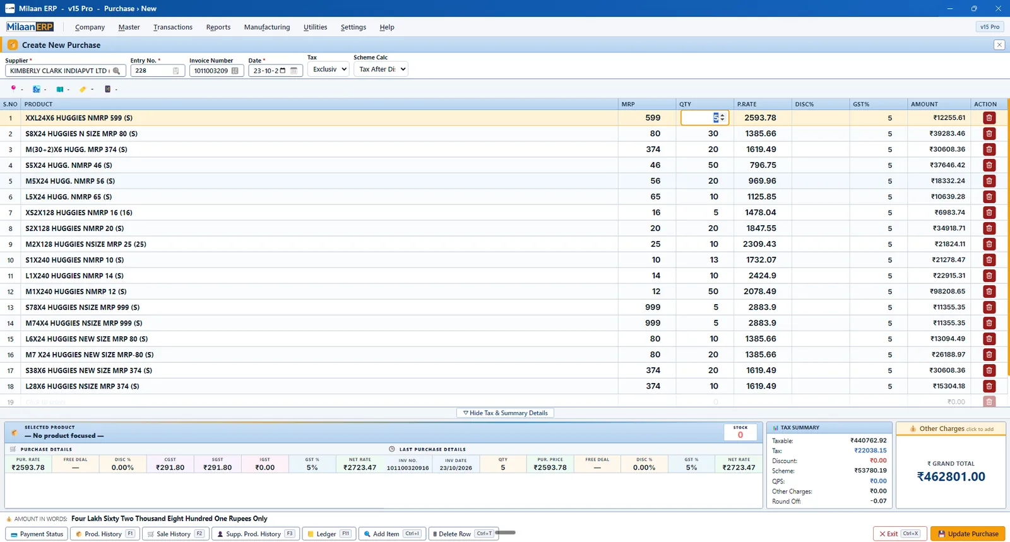
Task: Open the Tax Exclusive dropdown
Action: (x=328, y=69)
